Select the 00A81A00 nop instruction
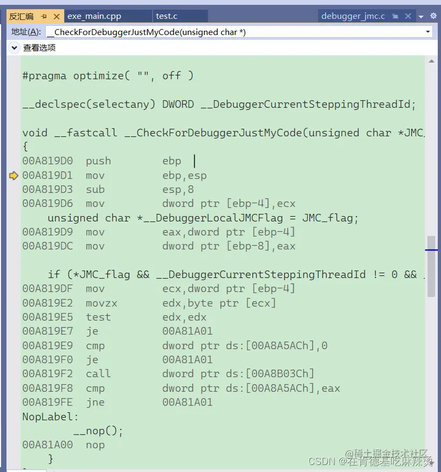The image size is (441, 472). [64, 445]
